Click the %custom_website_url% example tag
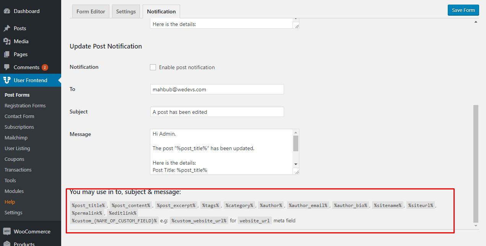The height and width of the screenshot is (246, 486). pos(199,220)
